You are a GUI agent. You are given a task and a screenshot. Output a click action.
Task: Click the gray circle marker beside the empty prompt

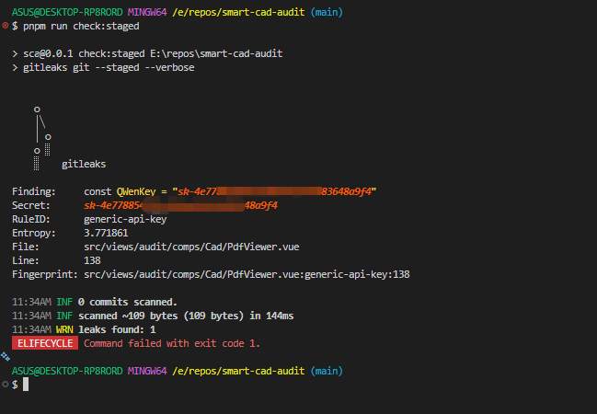[6, 385]
